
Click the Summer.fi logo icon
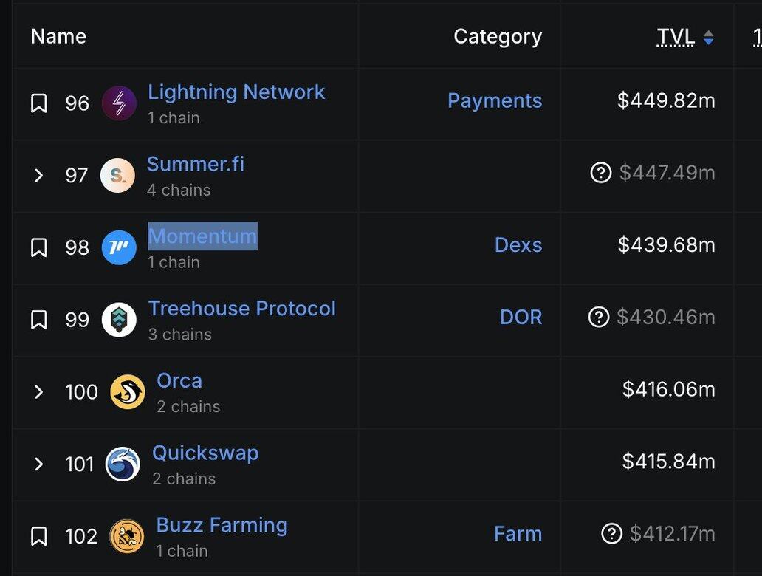[x=118, y=176]
